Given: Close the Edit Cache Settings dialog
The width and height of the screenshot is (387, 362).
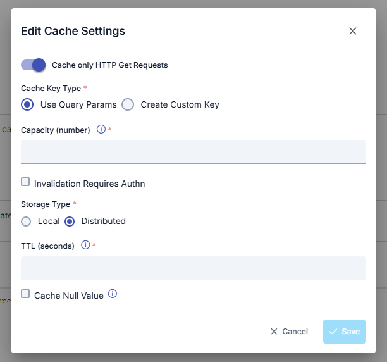Looking at the screenshot, I should point(353,31).
